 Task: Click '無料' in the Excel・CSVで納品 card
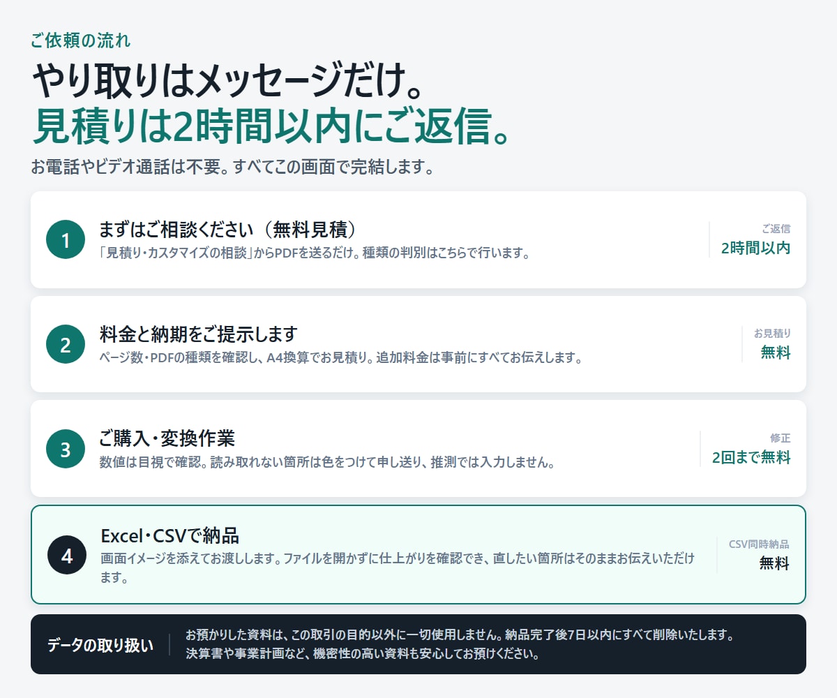coord(774,563)
